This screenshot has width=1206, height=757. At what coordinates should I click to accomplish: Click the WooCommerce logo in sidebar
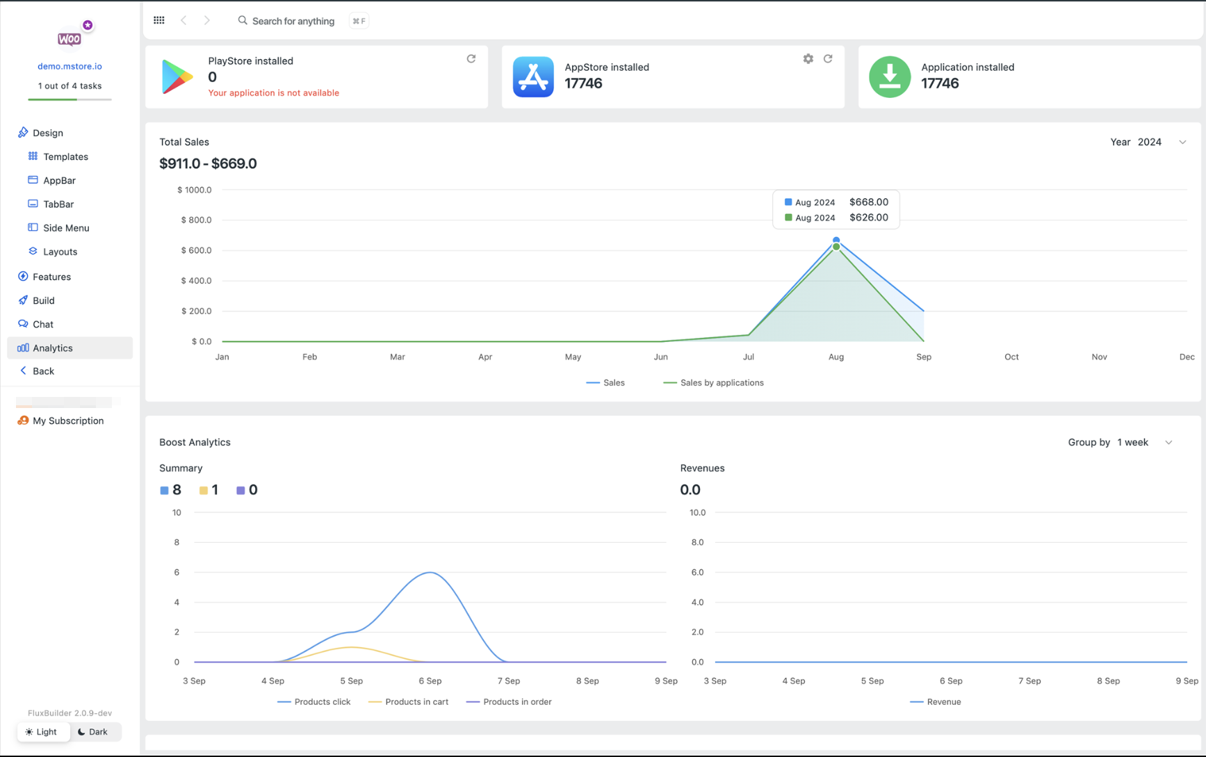coord(70,39)
